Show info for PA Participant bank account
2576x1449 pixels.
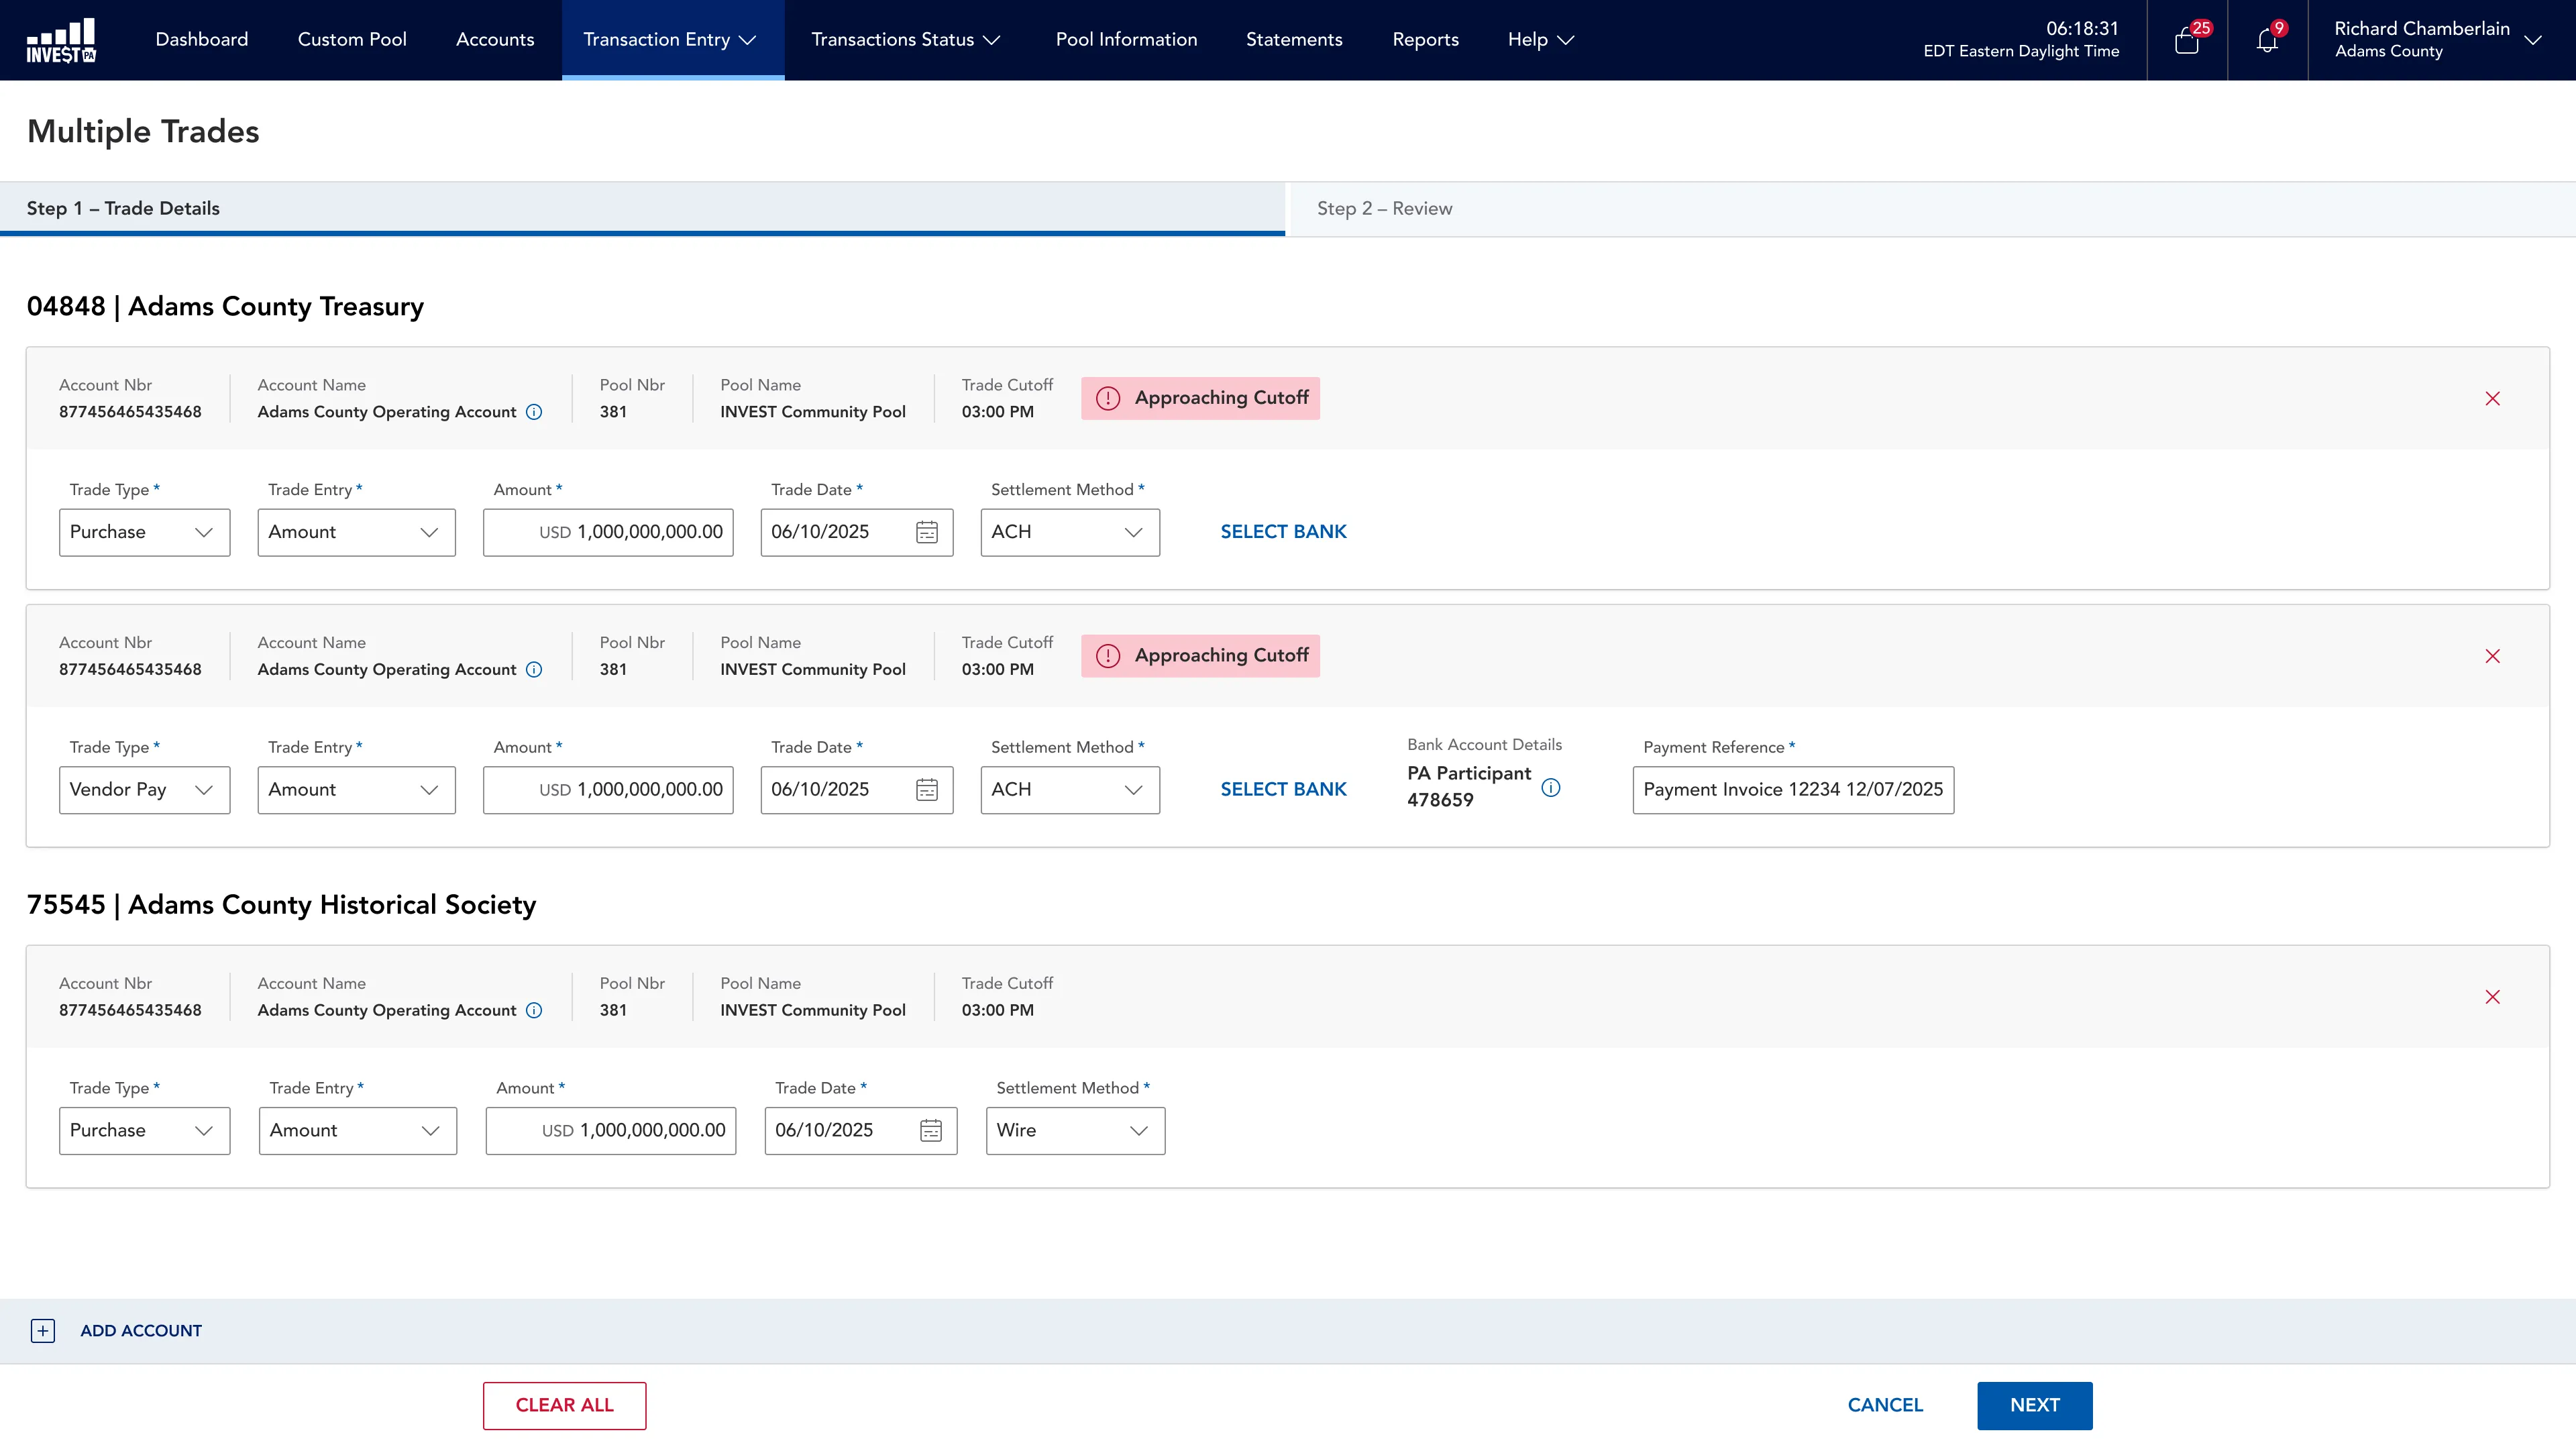[1551, 788]
